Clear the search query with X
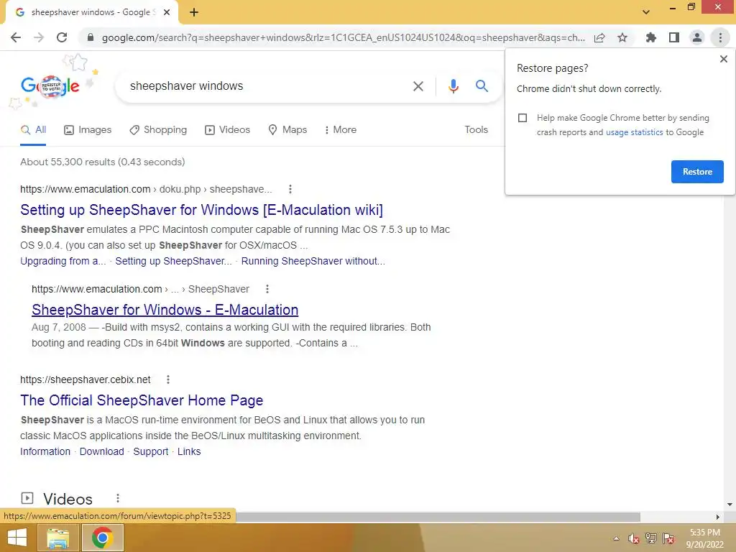This screenshot has height=552, width=736. pyautogui.click(x=418, y=86)
